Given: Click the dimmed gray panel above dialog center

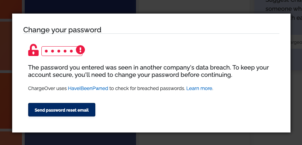Looking at the screenshot, I should click(195, 6).
